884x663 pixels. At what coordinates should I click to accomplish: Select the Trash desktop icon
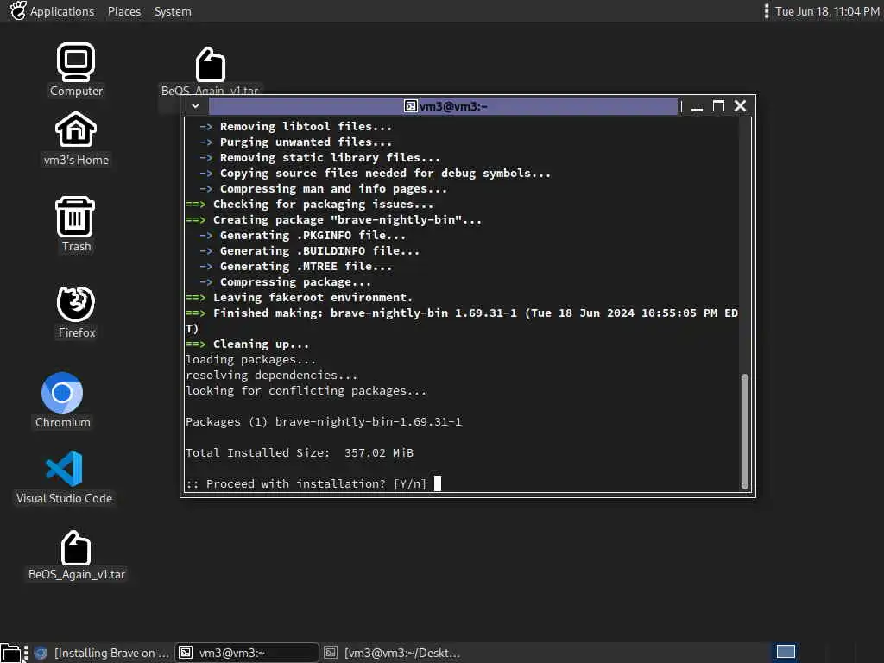point(76,224)
